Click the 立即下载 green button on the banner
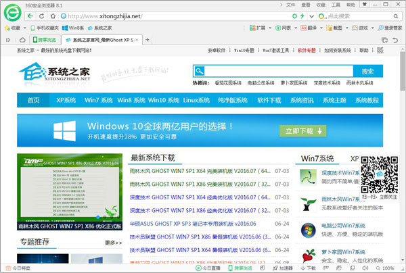 (302, 131)
